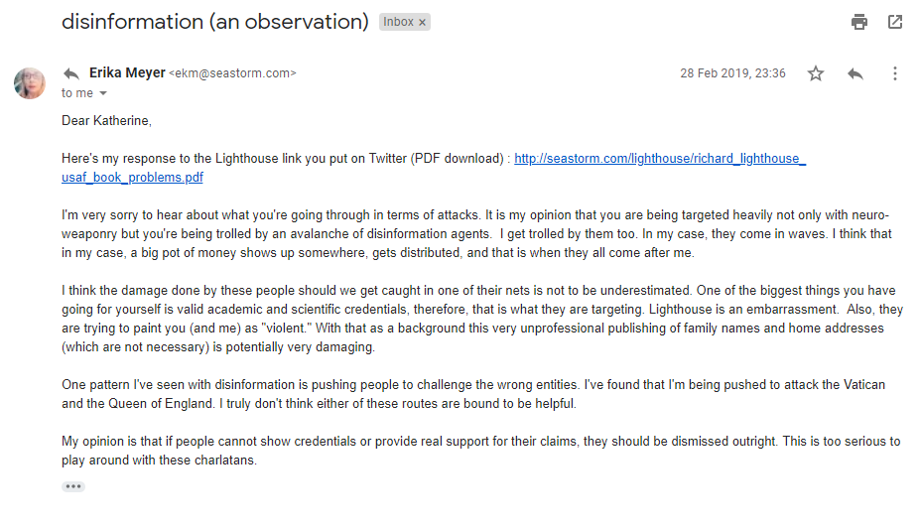Remove the Inbox label with x

tap(422, 22)
